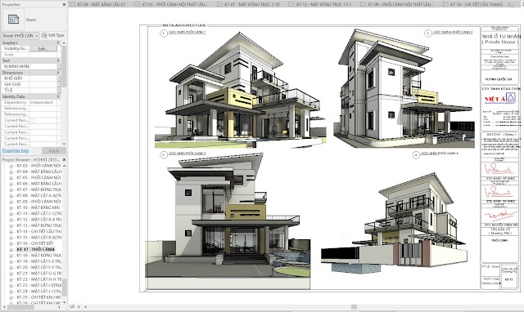Expand the KT-17 - PHỐI CẢNH node

(11, 250)
